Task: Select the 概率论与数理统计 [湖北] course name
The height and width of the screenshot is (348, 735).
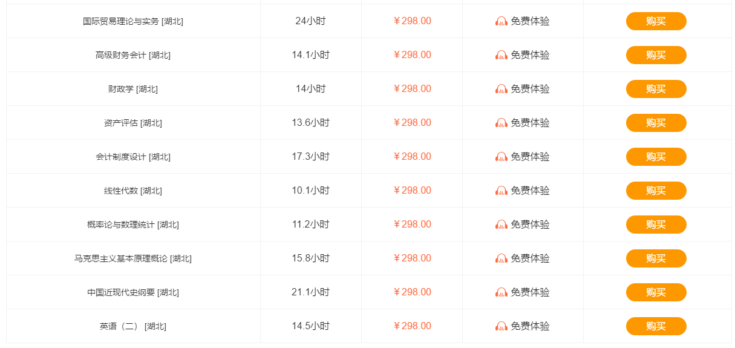Action: pos(132,225)
